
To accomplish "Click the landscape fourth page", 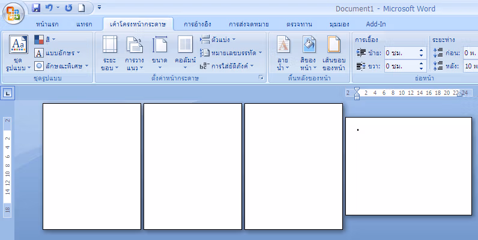I will pos(408,166).
